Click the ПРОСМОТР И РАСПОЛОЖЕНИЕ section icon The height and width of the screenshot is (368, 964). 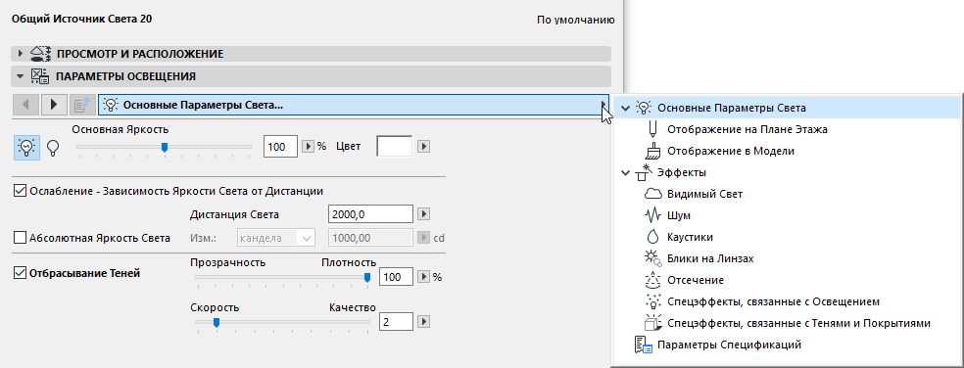coord(40,54)
